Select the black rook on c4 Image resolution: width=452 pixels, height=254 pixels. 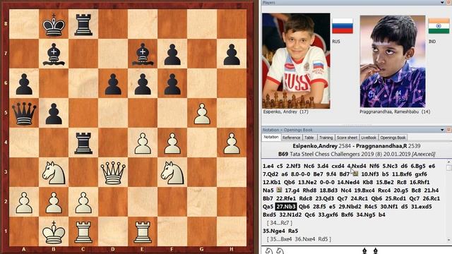point(83,143)
